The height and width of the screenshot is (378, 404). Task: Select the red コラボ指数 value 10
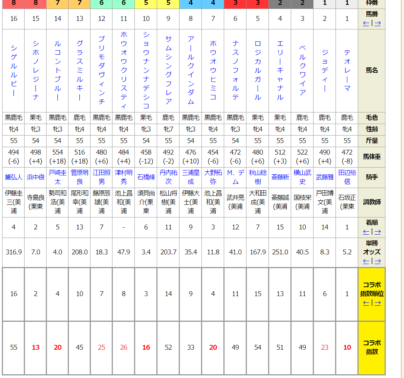[347, 347]
